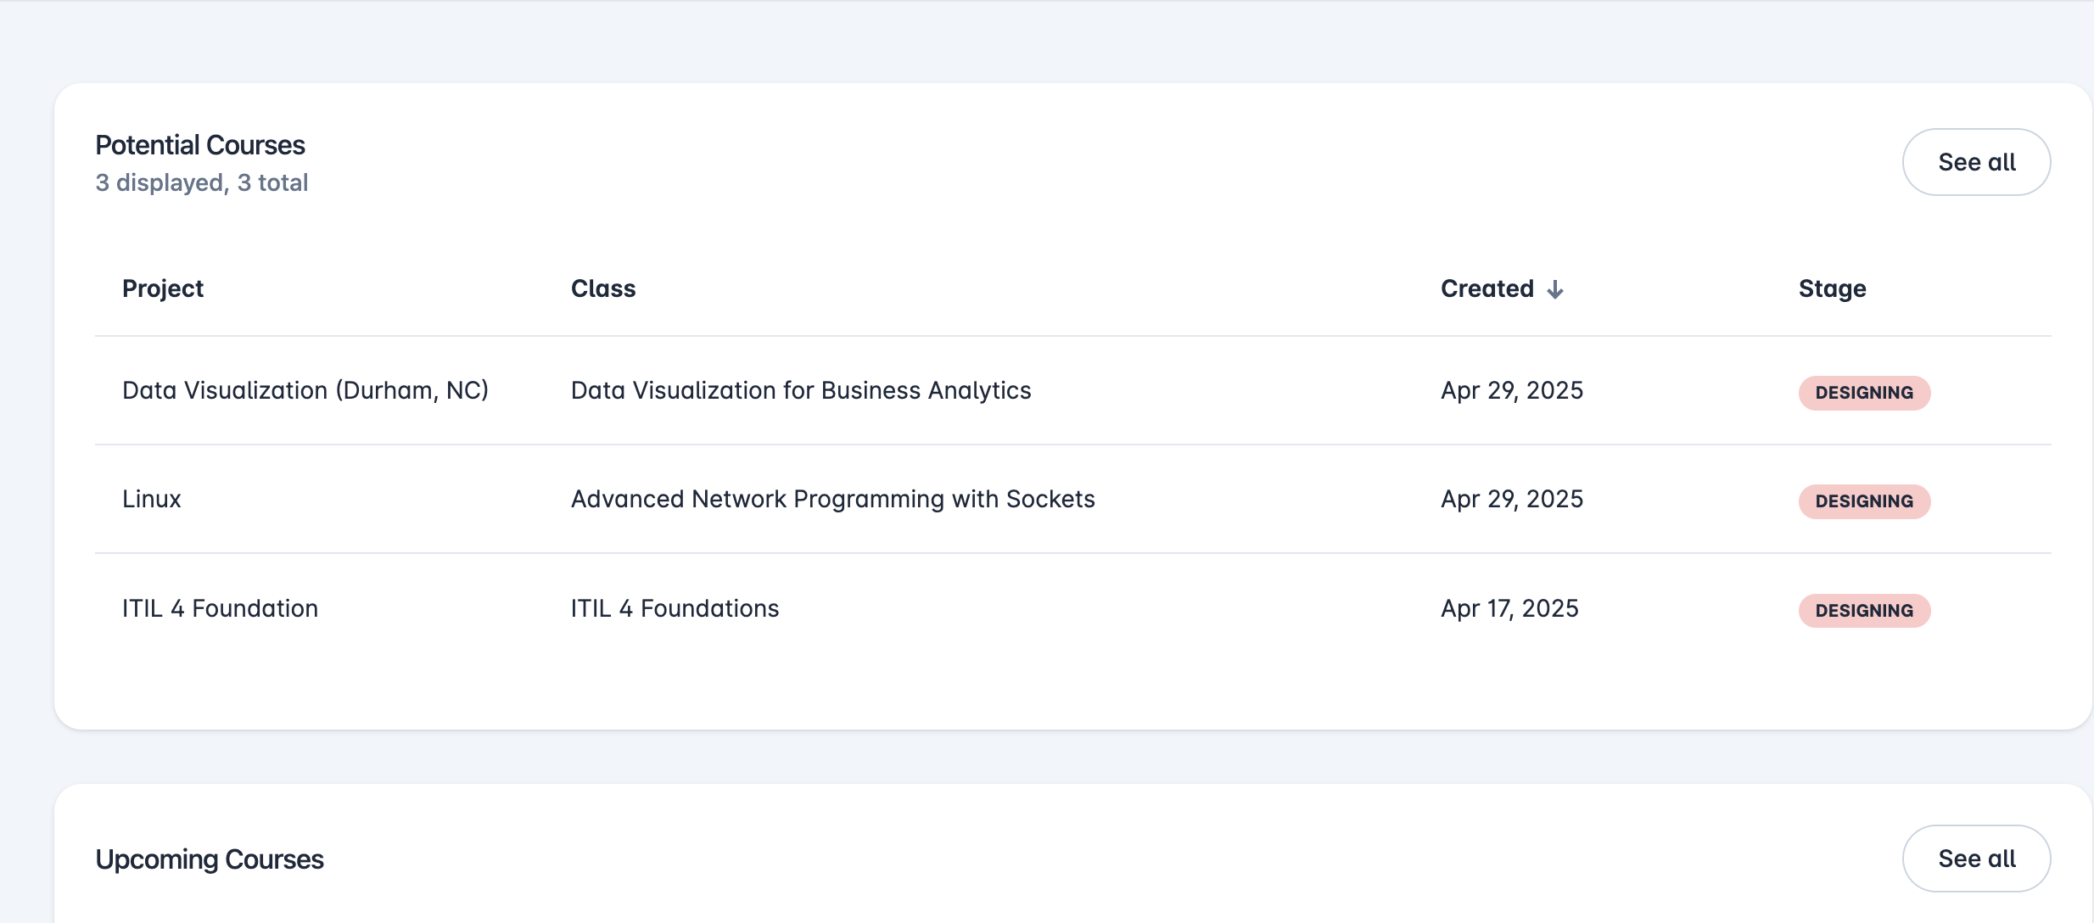Click DESIGNING badge for Data Visualization row
This screenshot has height=923, width=2094.
pos(1864,393)
